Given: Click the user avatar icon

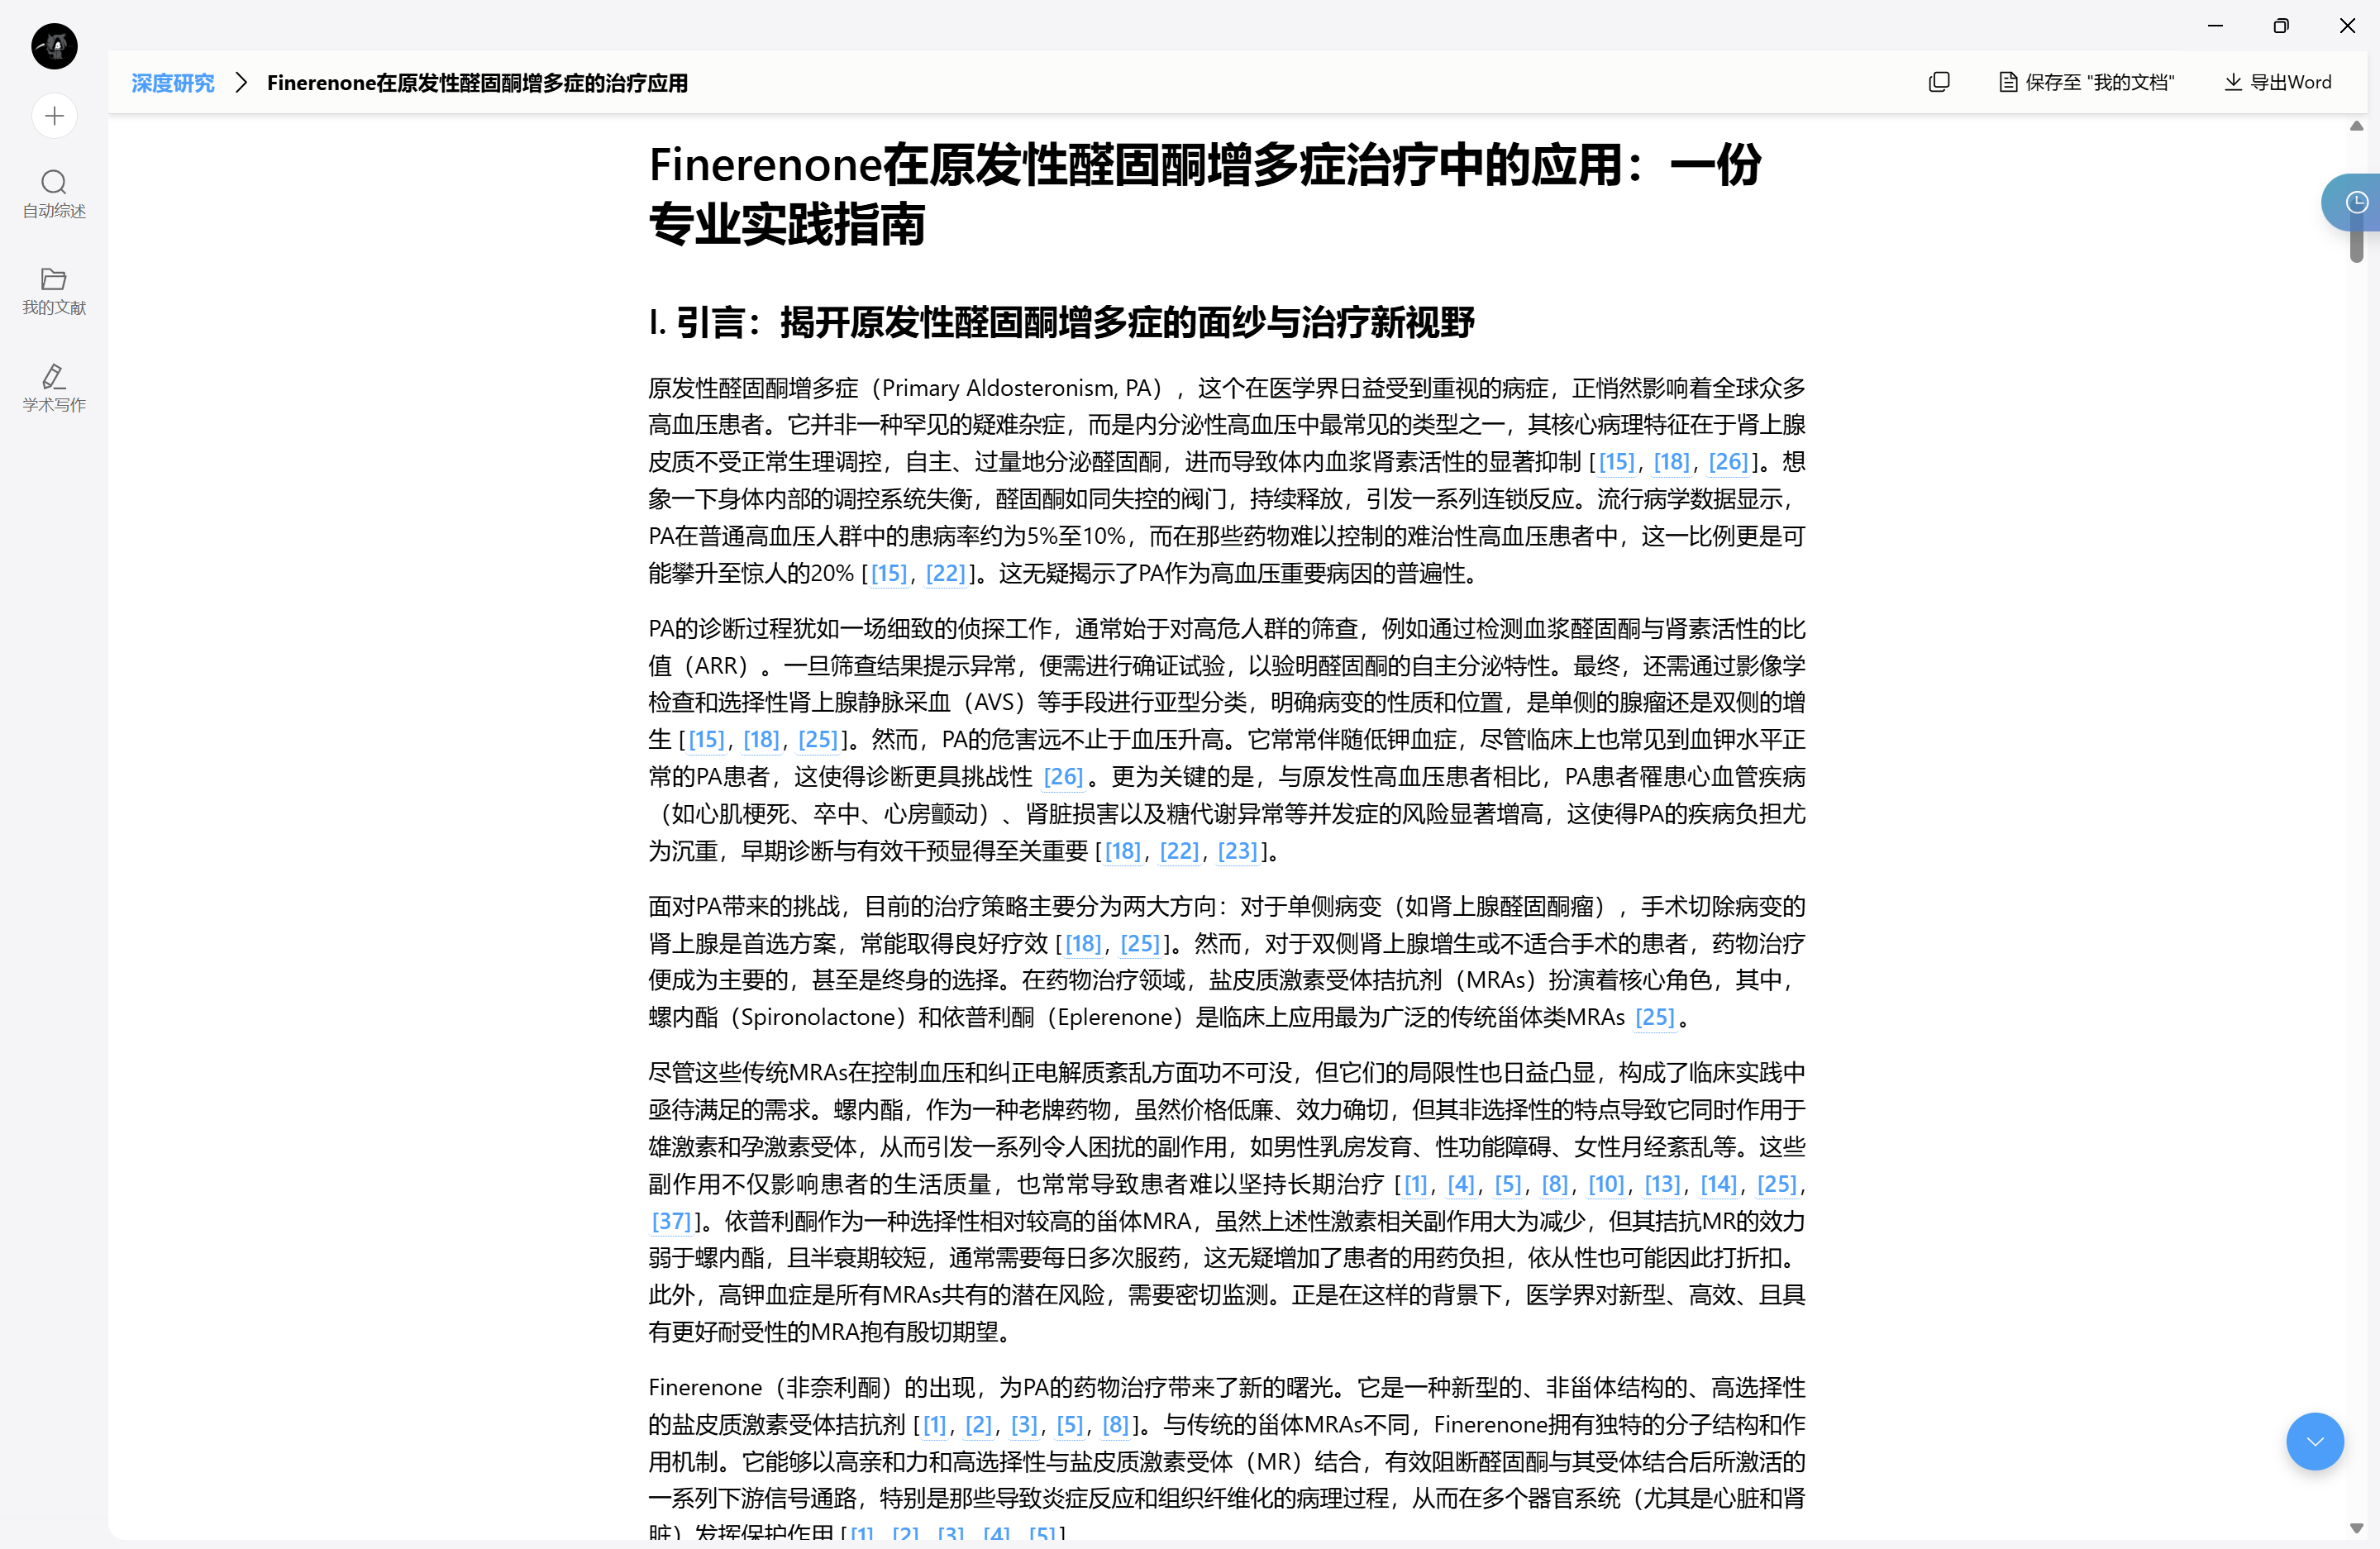Looking at the screenshot, I should tap(54, 46).
